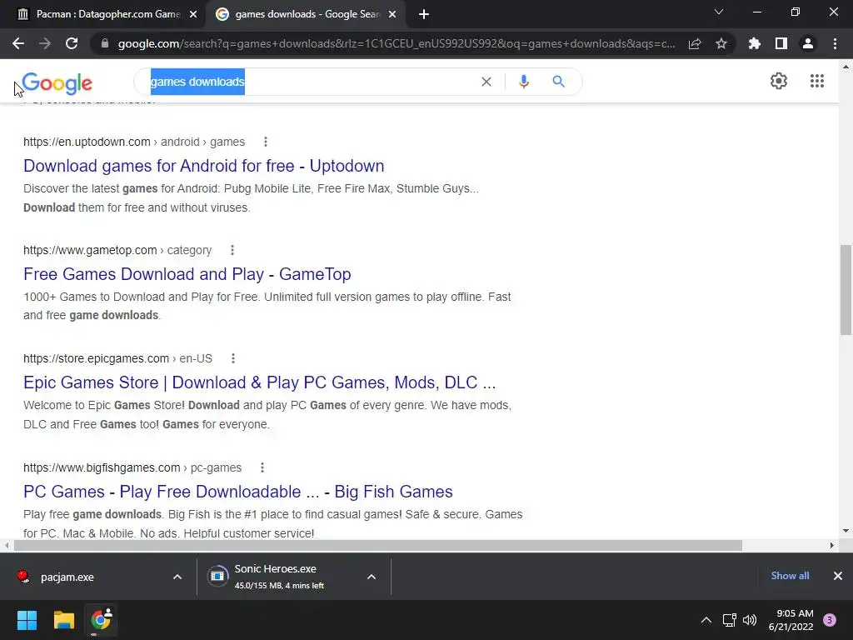853x640 pixels.
Task: Click Show all downloads
Action: (x=790, y=576)
